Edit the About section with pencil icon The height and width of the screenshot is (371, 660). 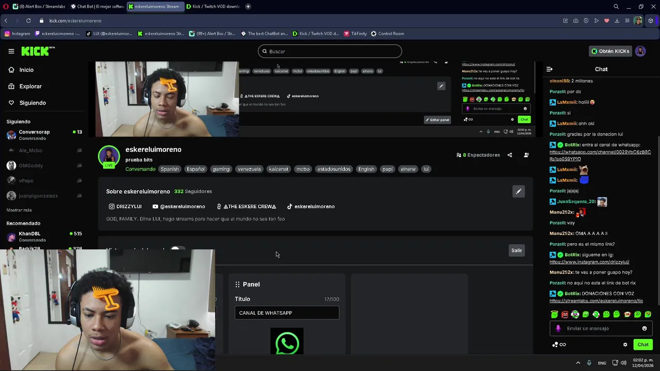pos(519,192)
